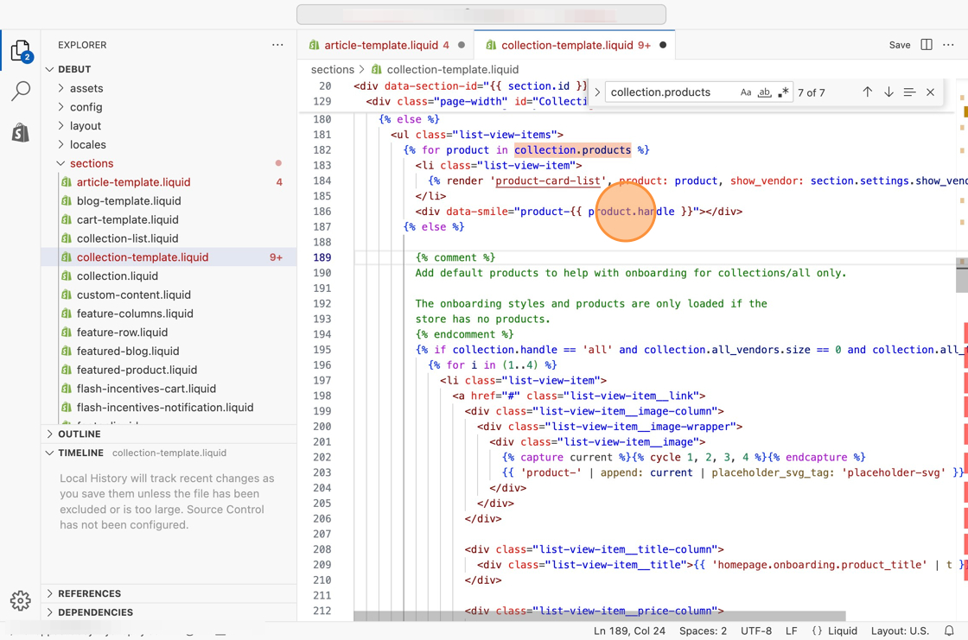Expand the OUTLINE panel
This screenshot has height=640, width=968.
point(80,434)
